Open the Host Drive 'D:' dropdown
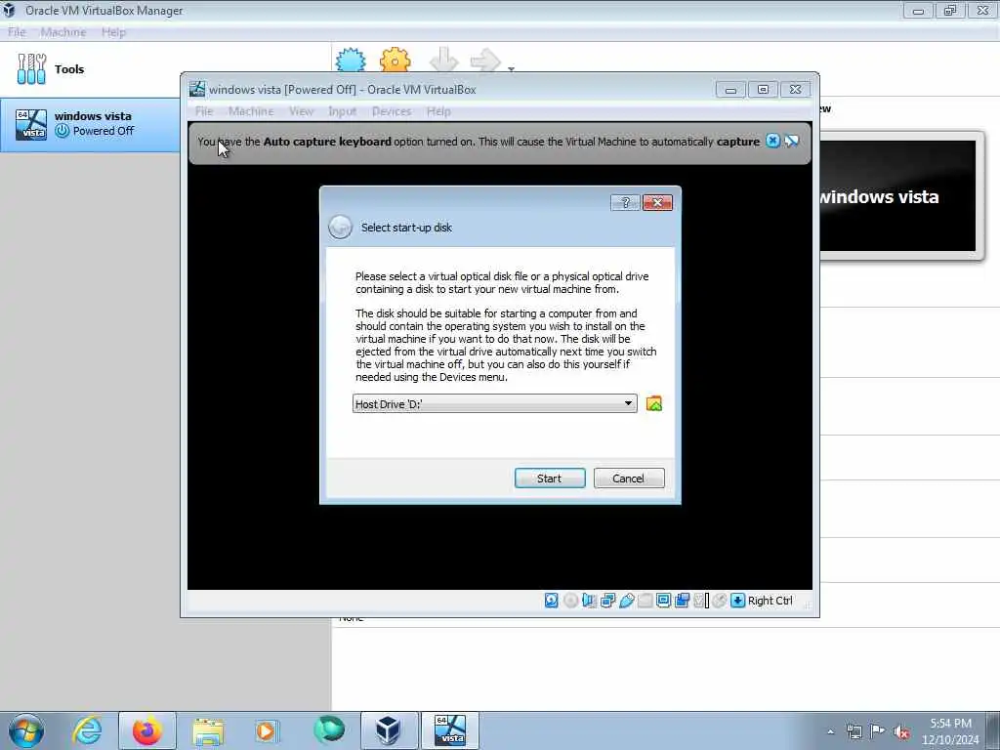 click(x=494, y=403)
